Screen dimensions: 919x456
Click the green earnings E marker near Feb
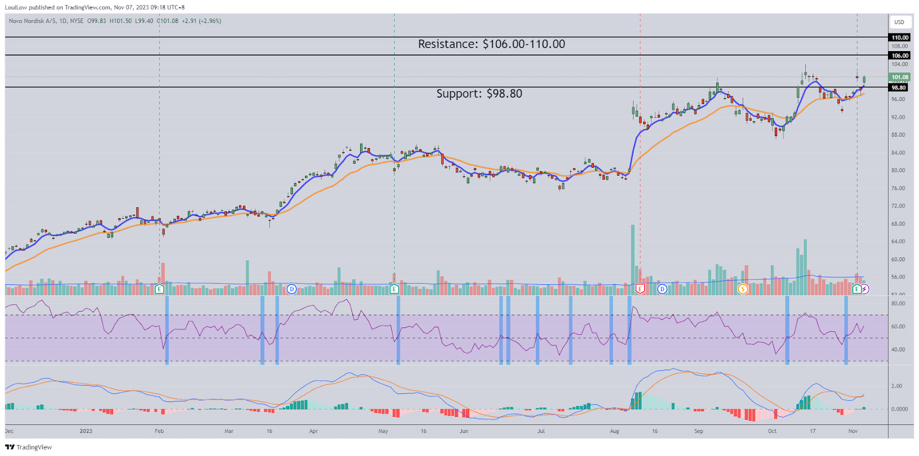160,289
